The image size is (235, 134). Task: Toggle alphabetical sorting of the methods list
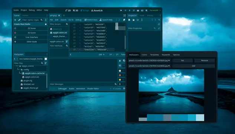coord(67,41)
